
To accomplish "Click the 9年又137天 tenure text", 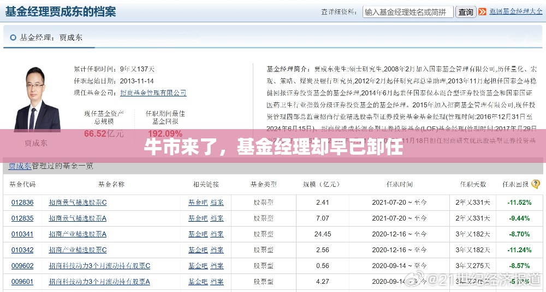I will (x=137, y=69).
